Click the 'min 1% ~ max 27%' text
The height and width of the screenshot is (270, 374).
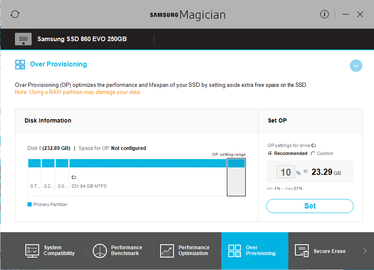click(284, 189)
